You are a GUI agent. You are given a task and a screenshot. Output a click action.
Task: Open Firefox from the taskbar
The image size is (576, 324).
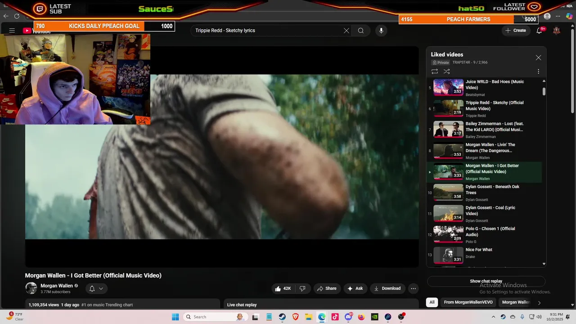pyautogui.click(x=361, y=317)
